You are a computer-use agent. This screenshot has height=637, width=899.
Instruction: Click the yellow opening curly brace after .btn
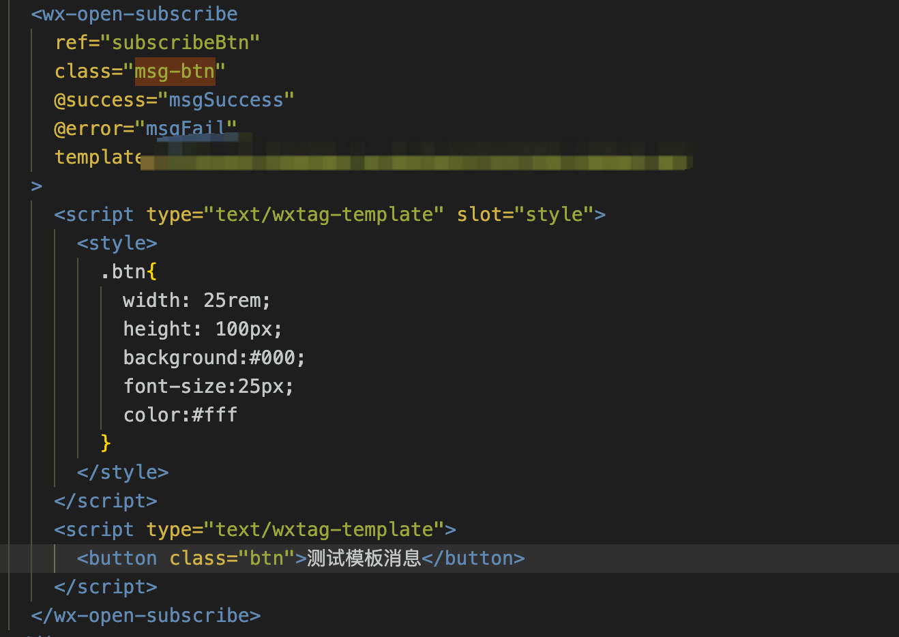click(151, 271)
